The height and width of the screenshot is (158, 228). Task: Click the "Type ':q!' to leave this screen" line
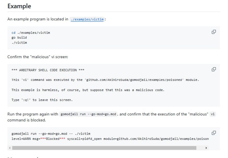[x=42, y=100]
